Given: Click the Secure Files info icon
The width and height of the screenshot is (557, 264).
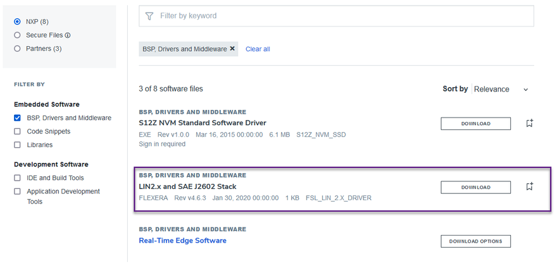Looking at the screenshot, I should 68,35.
